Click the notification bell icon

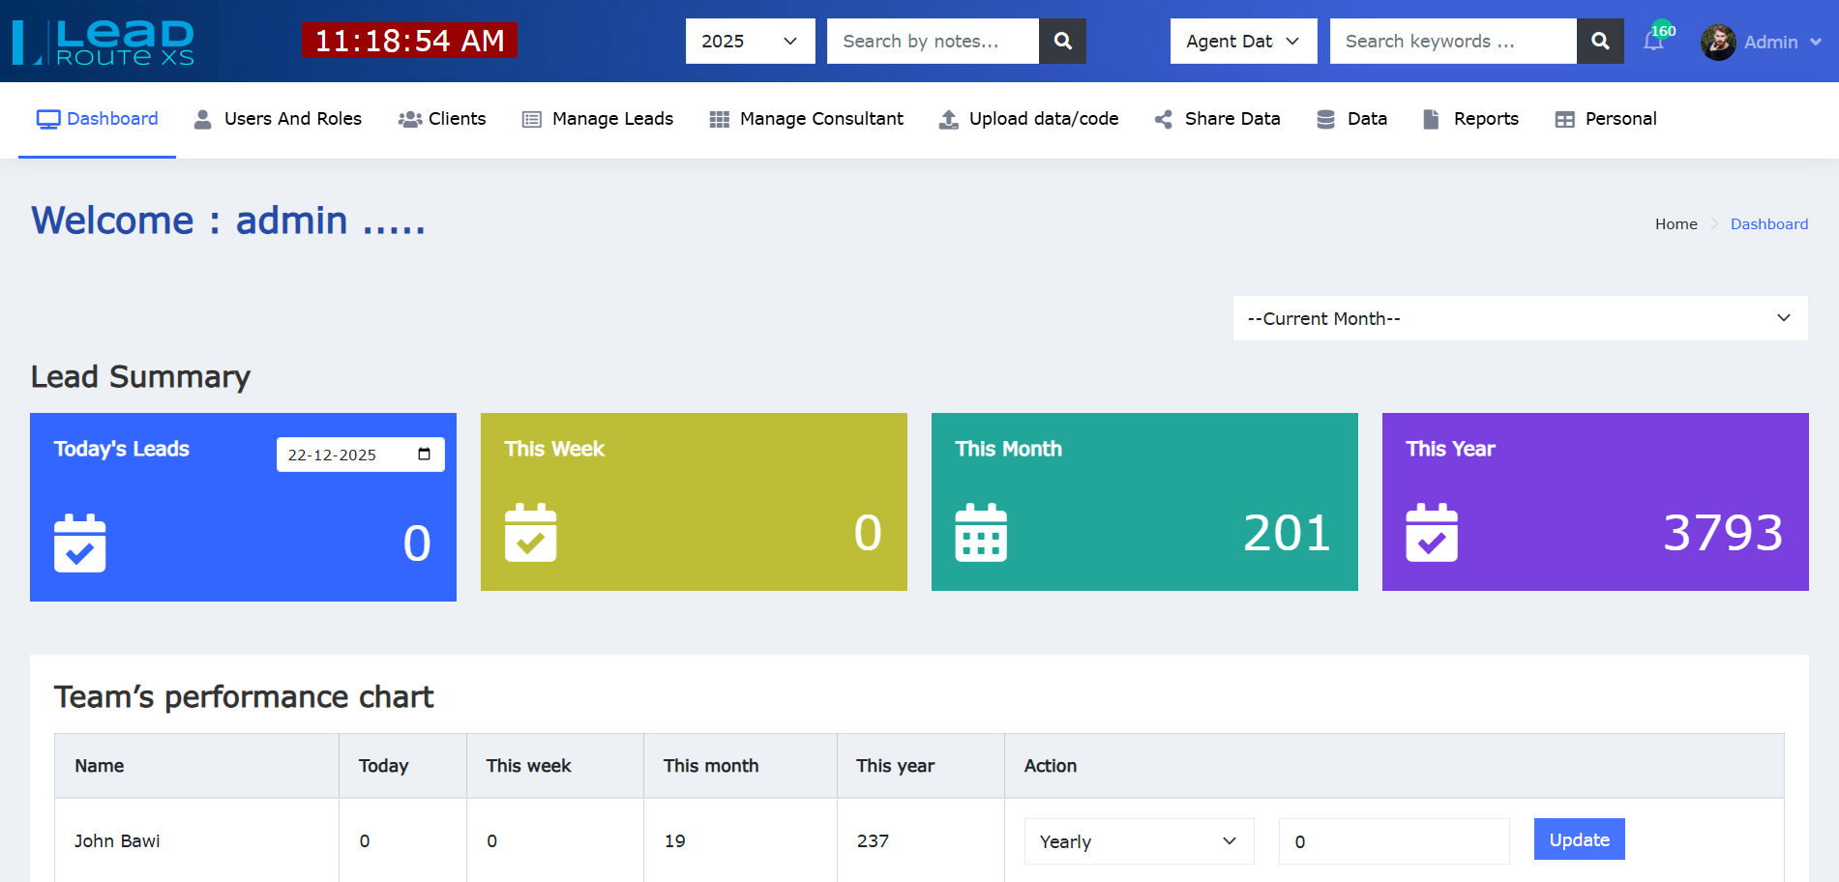click(x=1653, y=42)
